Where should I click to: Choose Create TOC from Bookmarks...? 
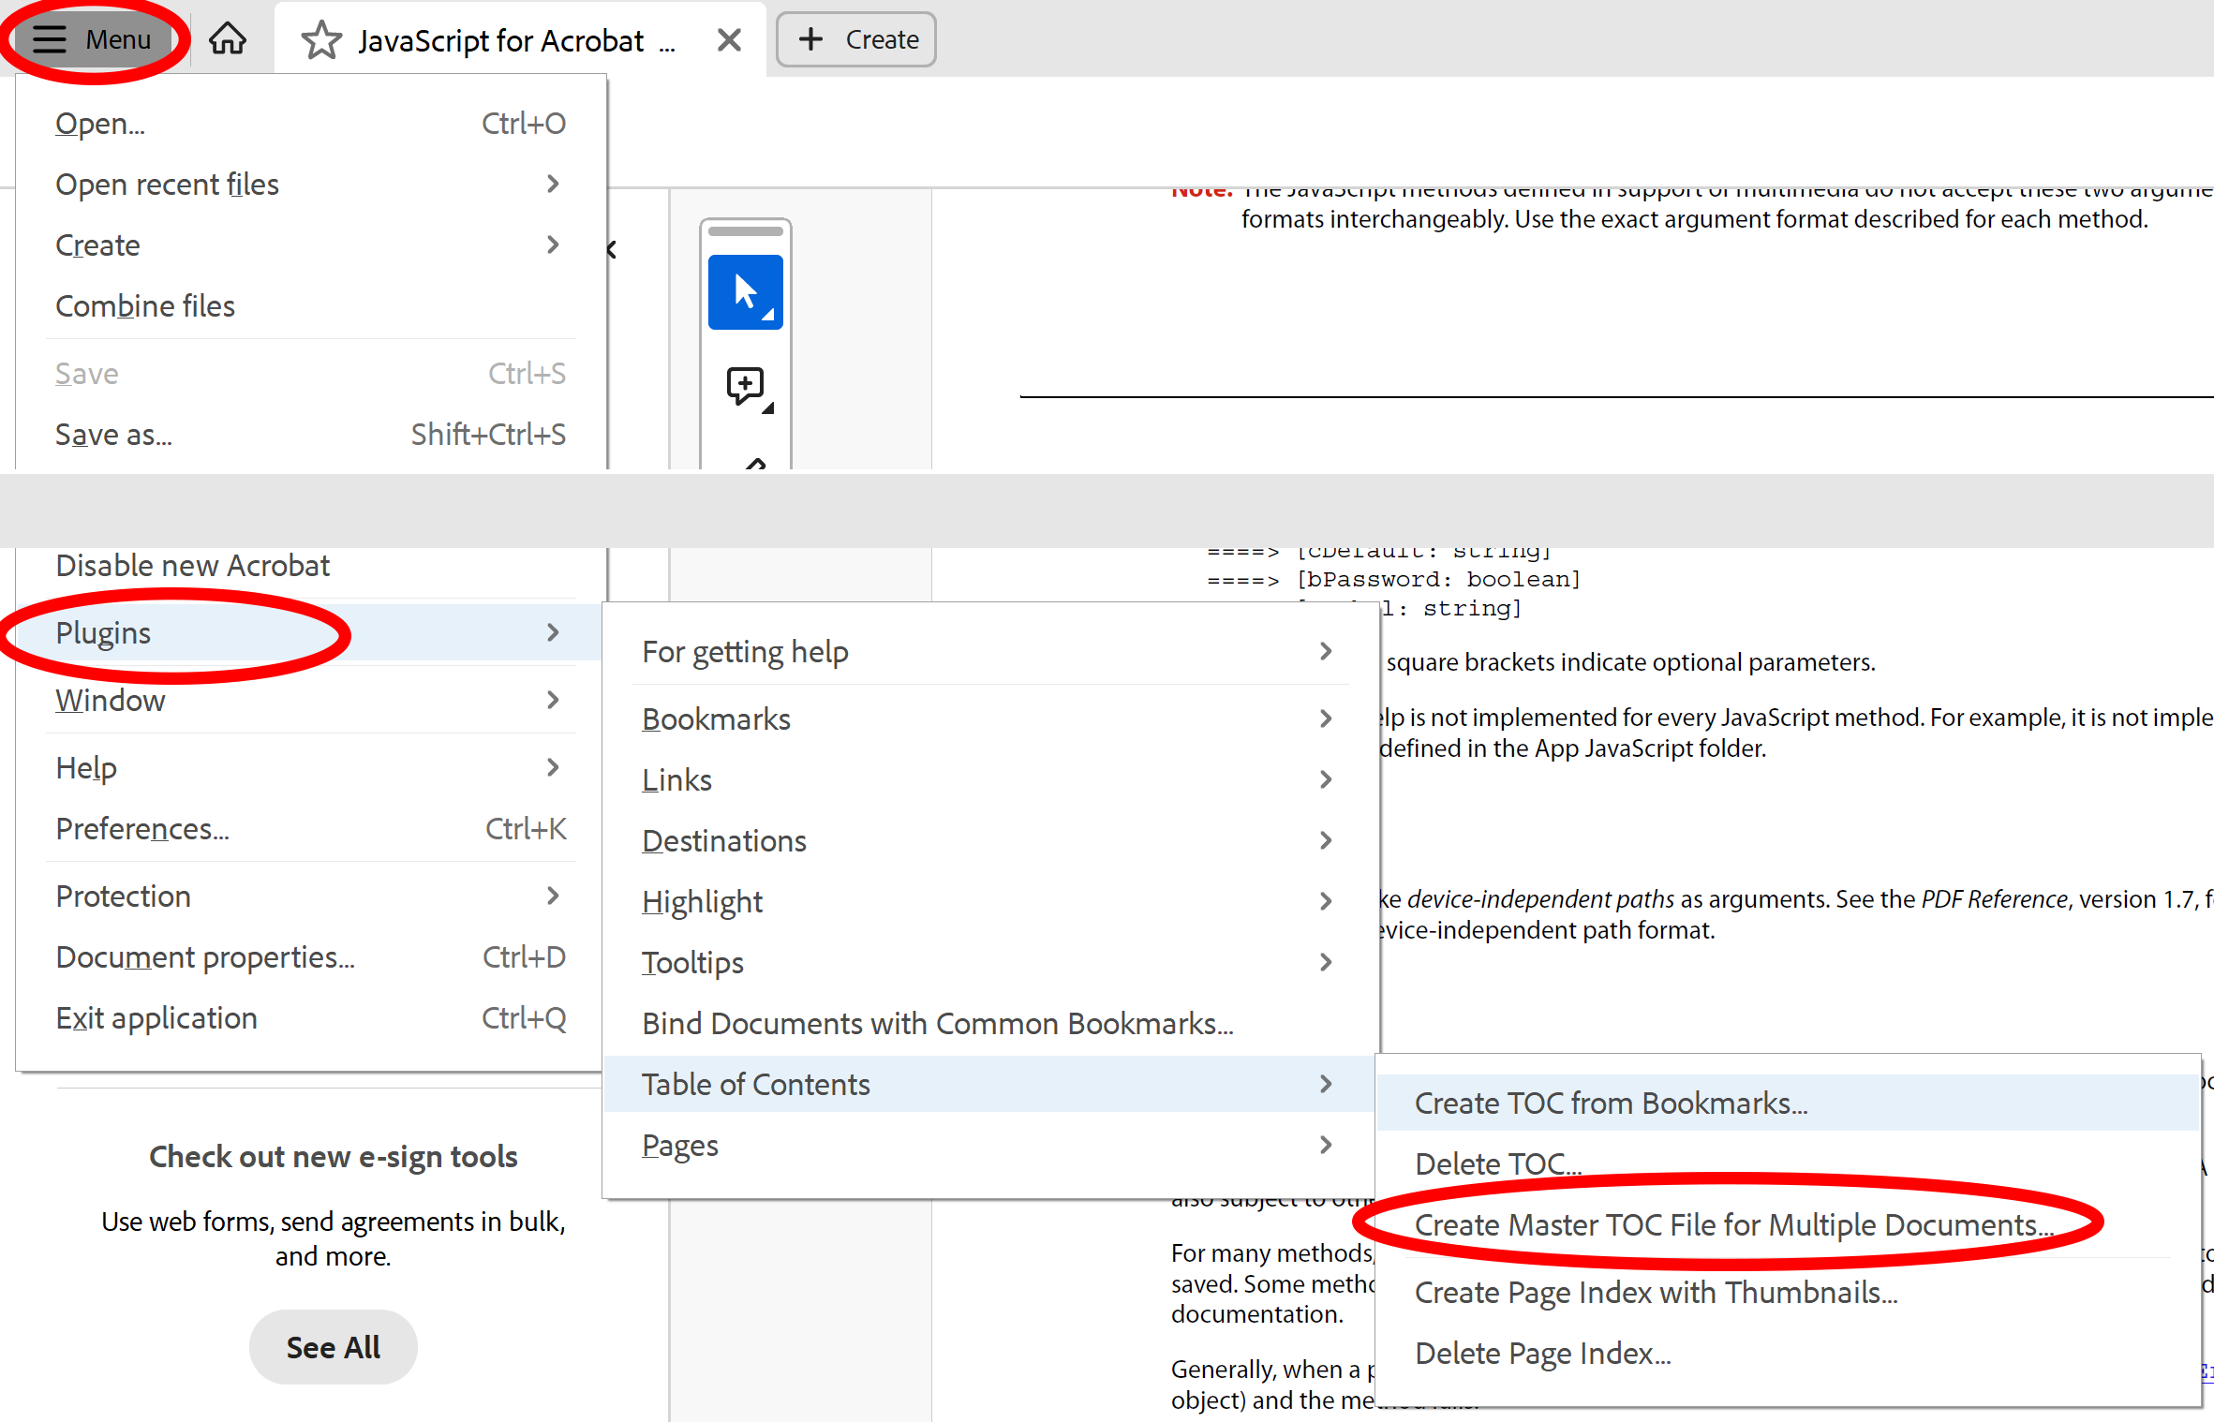[x=1788, y=1103]
